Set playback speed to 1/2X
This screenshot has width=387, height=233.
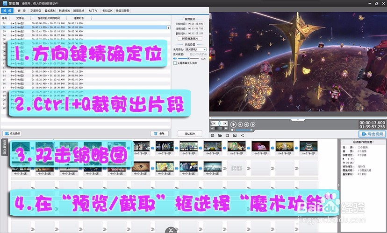[x=213, y=123]
